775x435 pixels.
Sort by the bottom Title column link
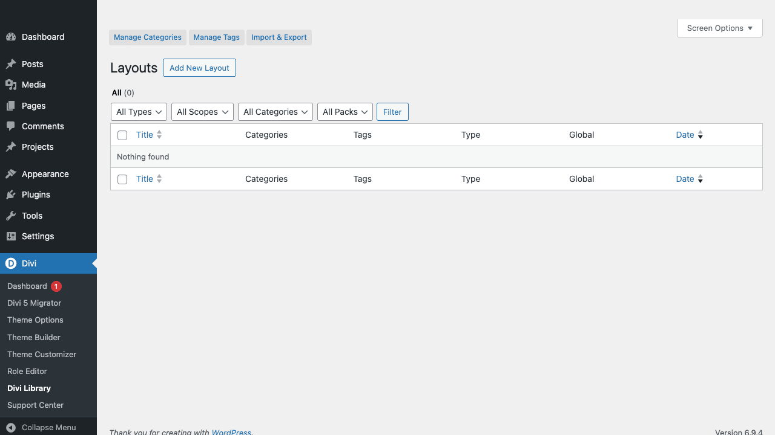(145, 179)
